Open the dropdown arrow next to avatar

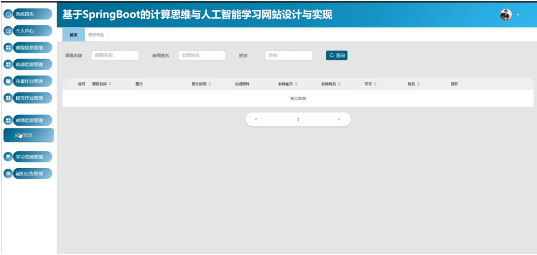pyautogui.click(x=518, y=14)
